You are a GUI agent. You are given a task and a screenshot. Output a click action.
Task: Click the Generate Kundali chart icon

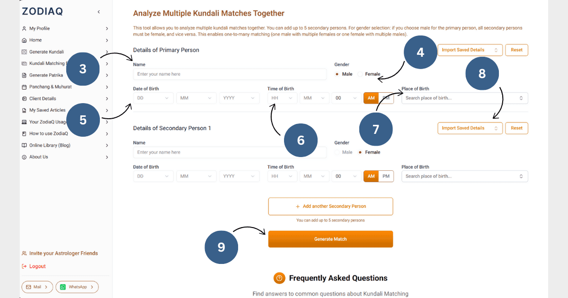click(24, 52)
